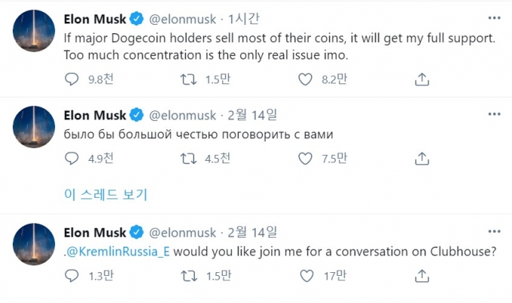Open more options on Russian-language tweet

pyautogui.click(x=494, y=114)
